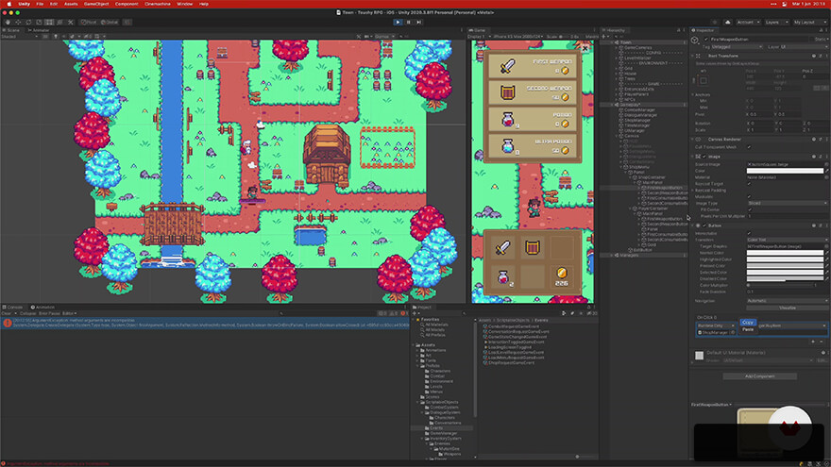Select the Move tool in the toolbar
Image resolution: width=831 pixels, height=467 pixels.
coord(19,21)
